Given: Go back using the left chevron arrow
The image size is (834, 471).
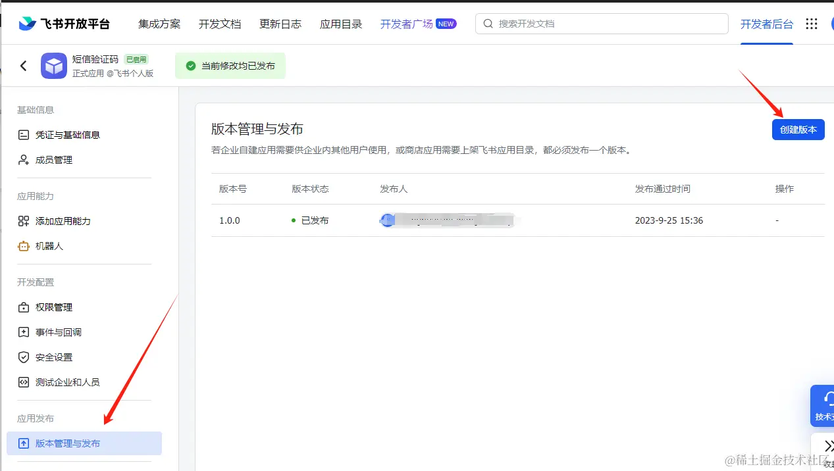Looking at the screenshot, I should [24, 66].
